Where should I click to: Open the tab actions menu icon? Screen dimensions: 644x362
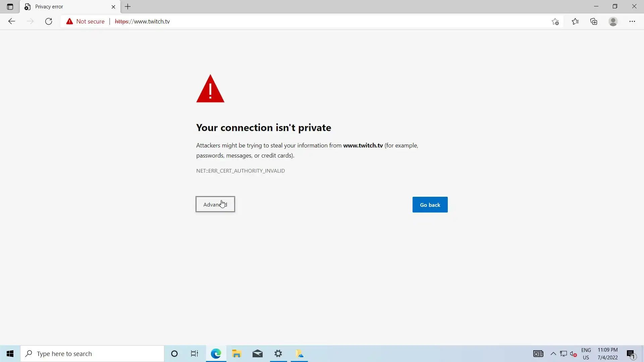click(10, 7)
